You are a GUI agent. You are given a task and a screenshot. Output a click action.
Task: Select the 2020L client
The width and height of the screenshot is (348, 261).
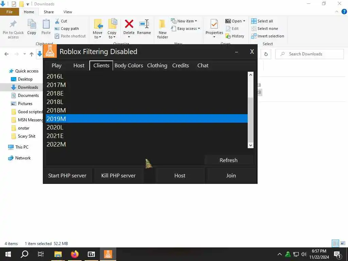coord(146,127)
